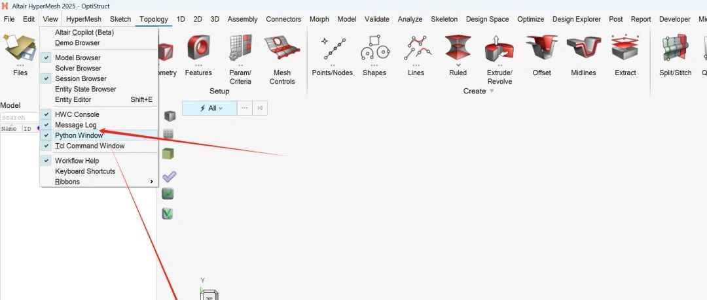Choose the Shapes create tool

click(374, 48)
